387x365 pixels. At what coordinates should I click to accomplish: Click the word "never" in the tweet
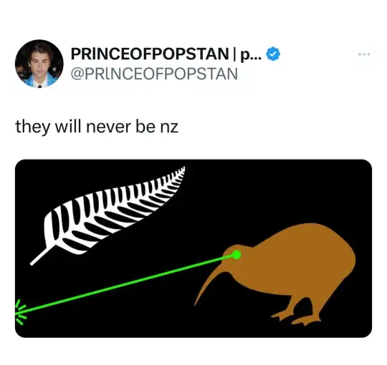[108, 127]
